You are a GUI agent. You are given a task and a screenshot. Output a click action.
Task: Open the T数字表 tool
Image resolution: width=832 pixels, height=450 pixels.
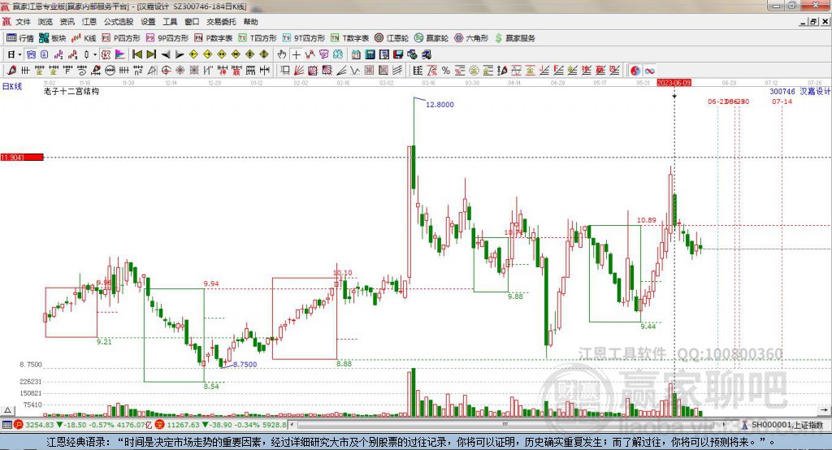coord(349,38)
